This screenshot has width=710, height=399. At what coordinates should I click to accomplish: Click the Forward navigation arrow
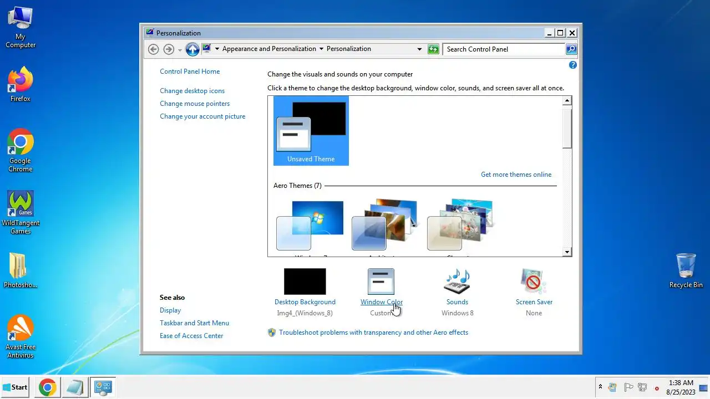pos(169,49)
